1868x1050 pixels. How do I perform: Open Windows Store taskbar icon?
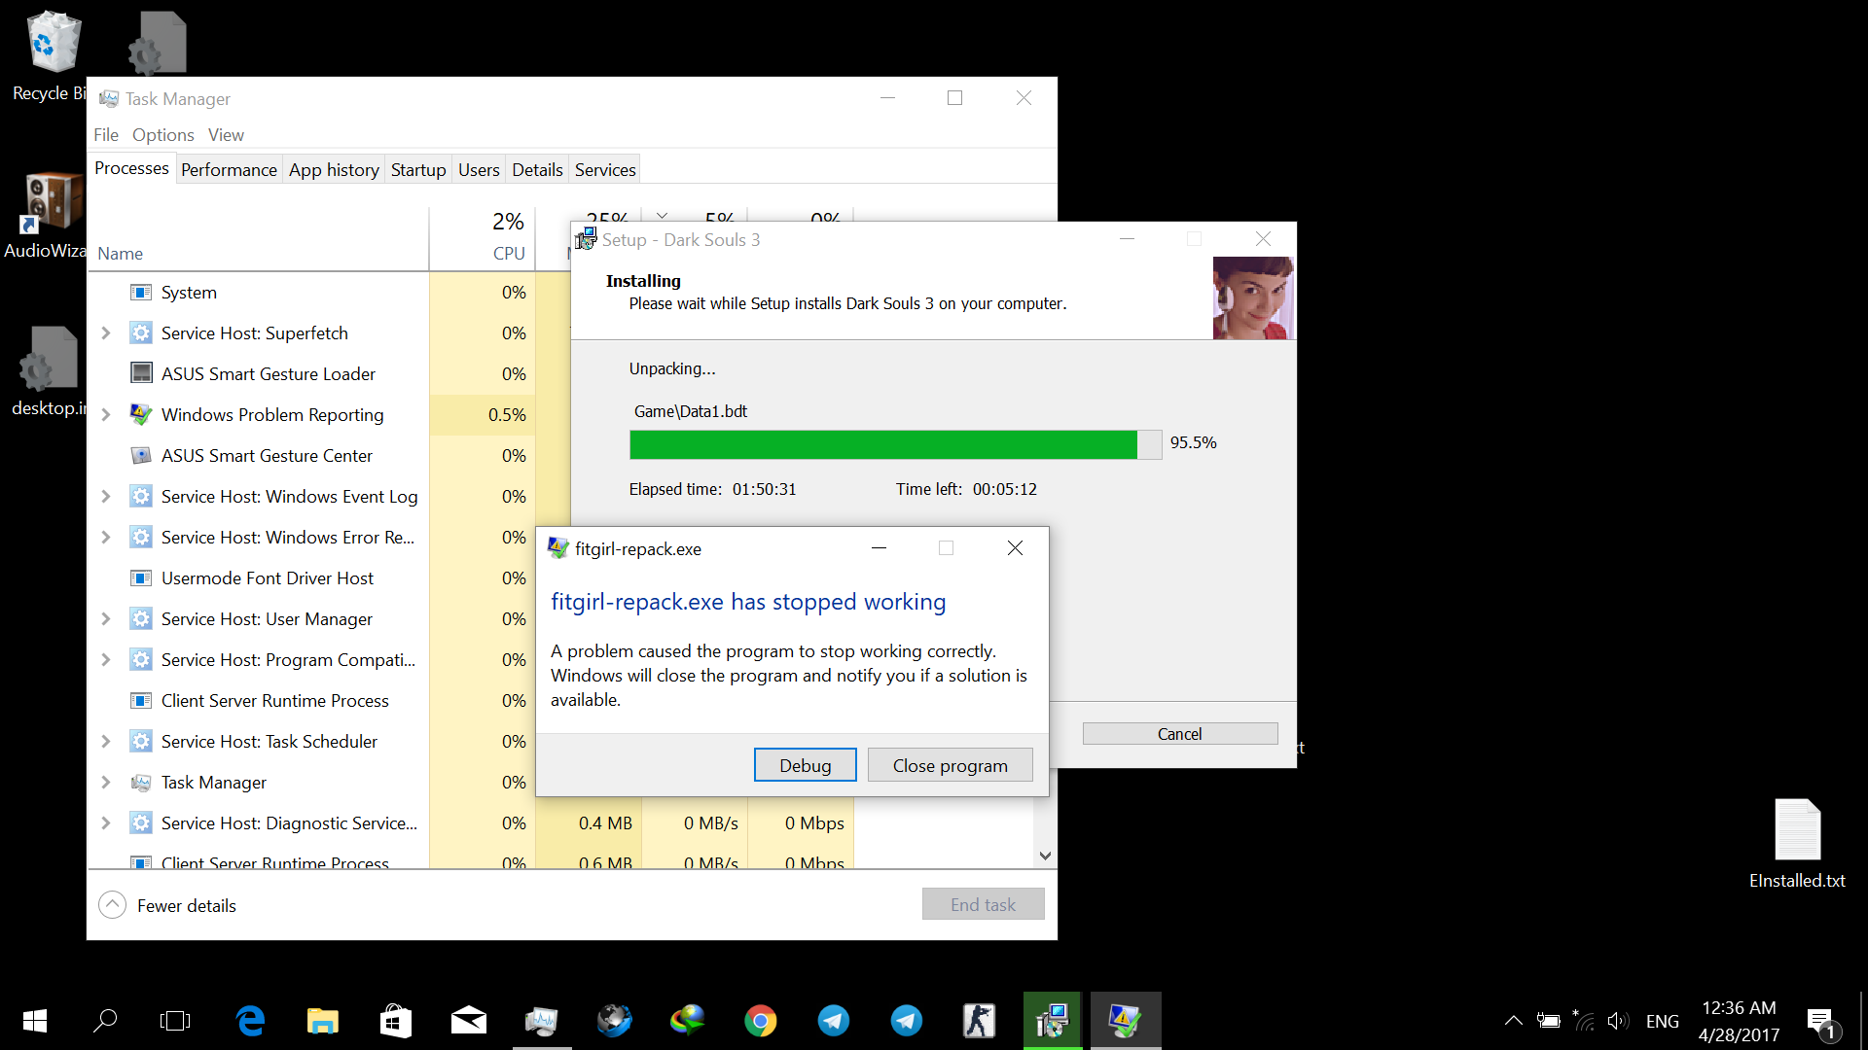click(395, 1020)
